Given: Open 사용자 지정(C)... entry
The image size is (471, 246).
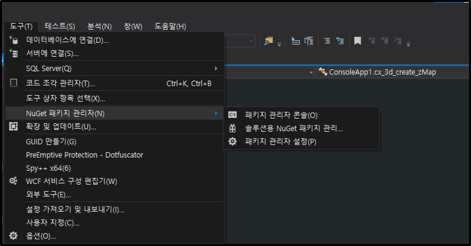Looking at the screenshot, I should (114, 222).
